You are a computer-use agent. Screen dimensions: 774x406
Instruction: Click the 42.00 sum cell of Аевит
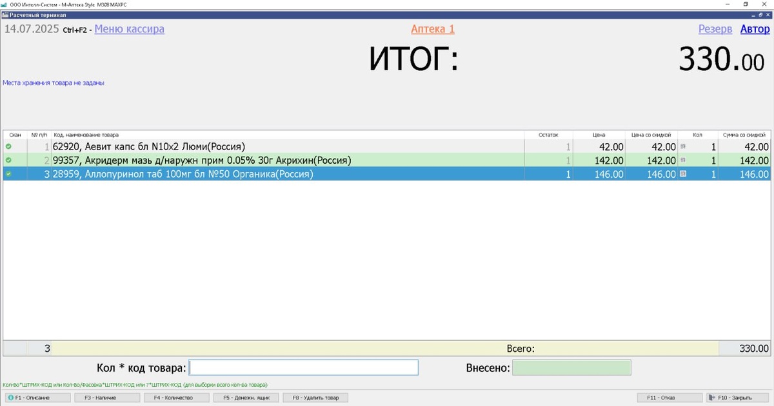point(744,147)
